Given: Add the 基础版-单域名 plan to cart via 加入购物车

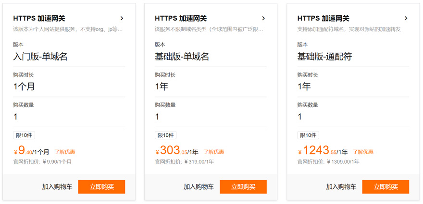Looking at the screenshot, I should [199, 187].
